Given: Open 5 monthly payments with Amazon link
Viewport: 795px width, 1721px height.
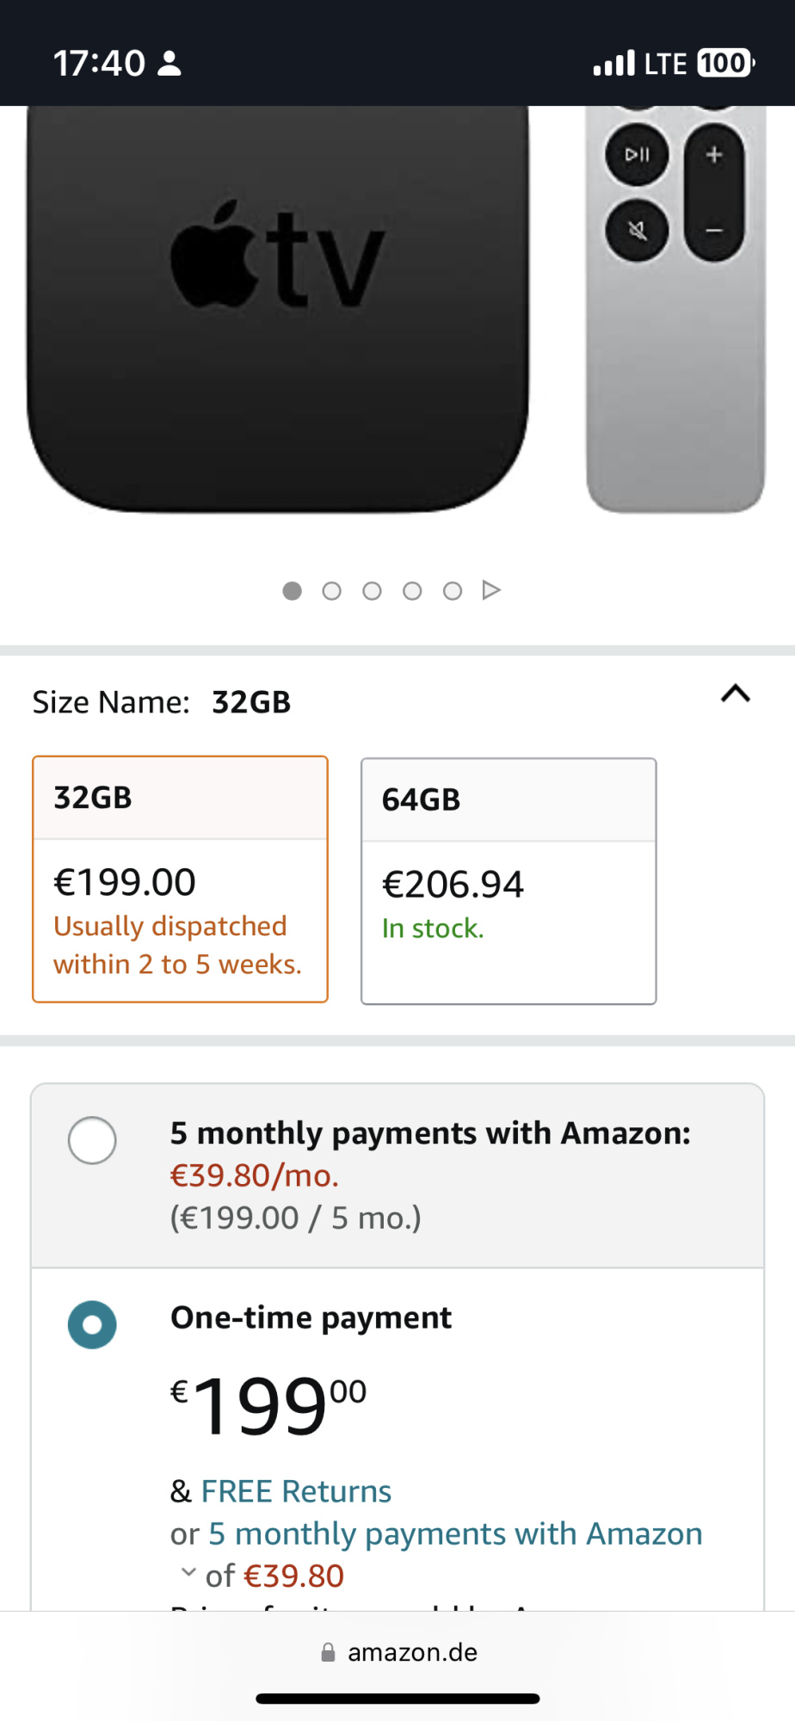Looking at the screenshot, I should (x=455, y=1533).
